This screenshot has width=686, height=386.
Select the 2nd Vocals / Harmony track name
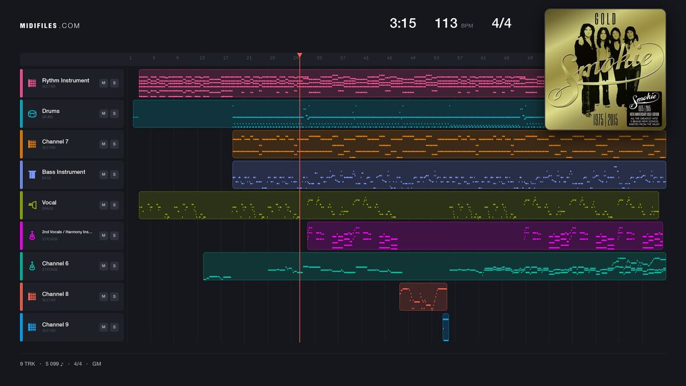[x=67, y=232]
